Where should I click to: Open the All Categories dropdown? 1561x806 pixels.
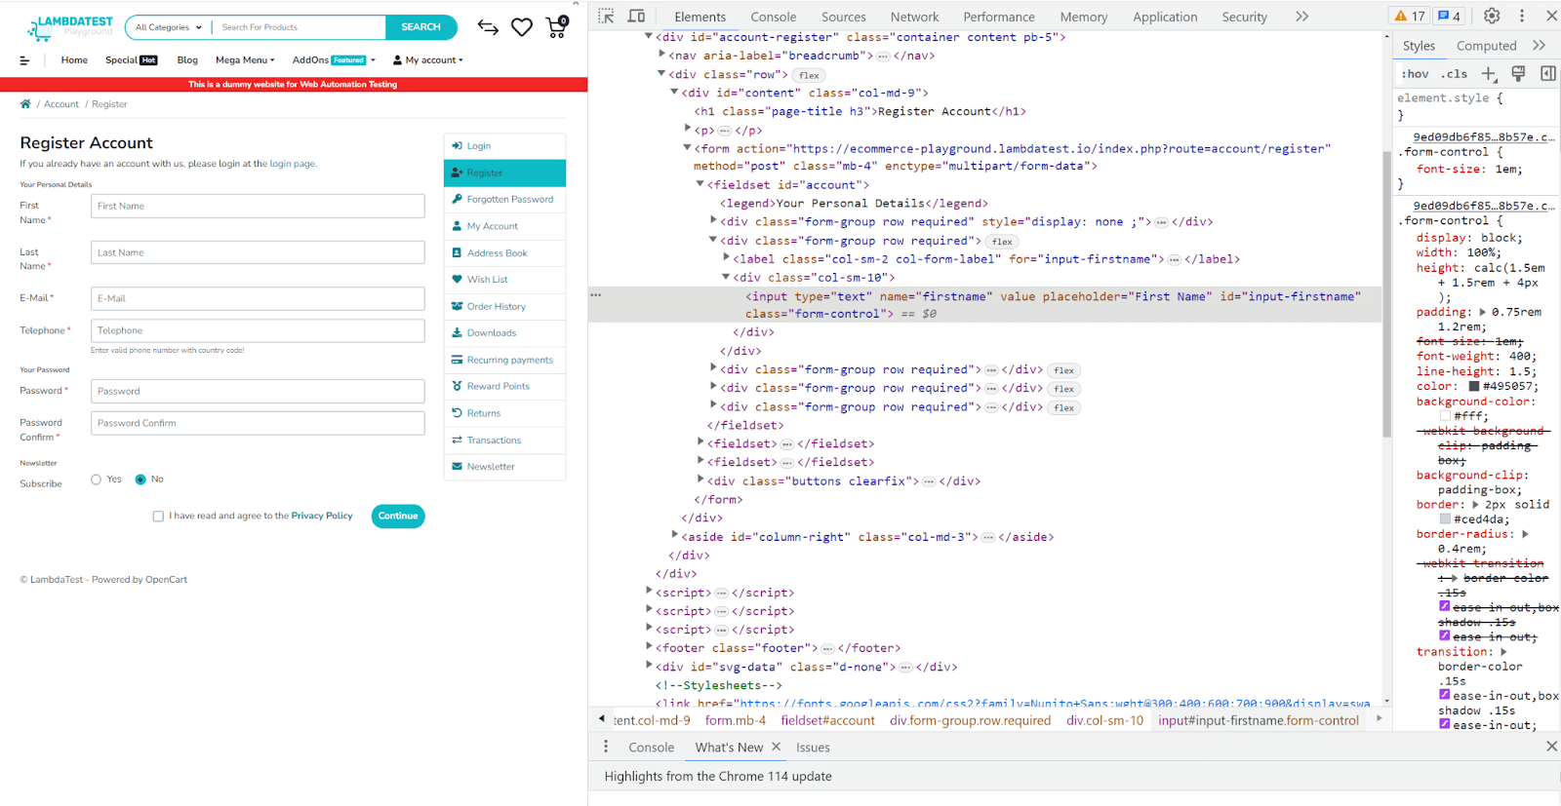click(168, 27)
